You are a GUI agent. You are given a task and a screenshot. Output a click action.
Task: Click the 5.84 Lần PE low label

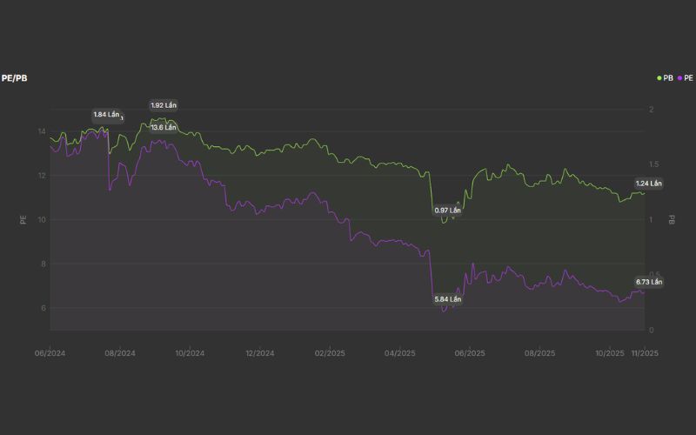(447, 299)
